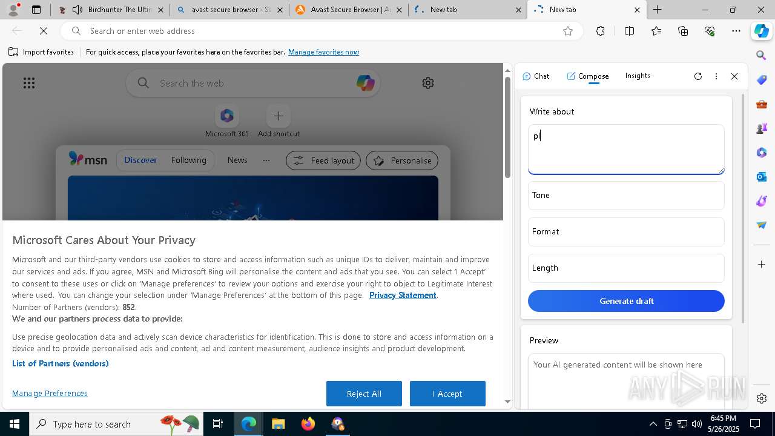Click Generate draft button
Screen dimensions: 775x436
coord(626,301)
